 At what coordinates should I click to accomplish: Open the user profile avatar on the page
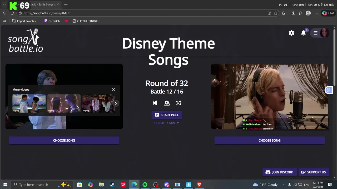(324, 33)
